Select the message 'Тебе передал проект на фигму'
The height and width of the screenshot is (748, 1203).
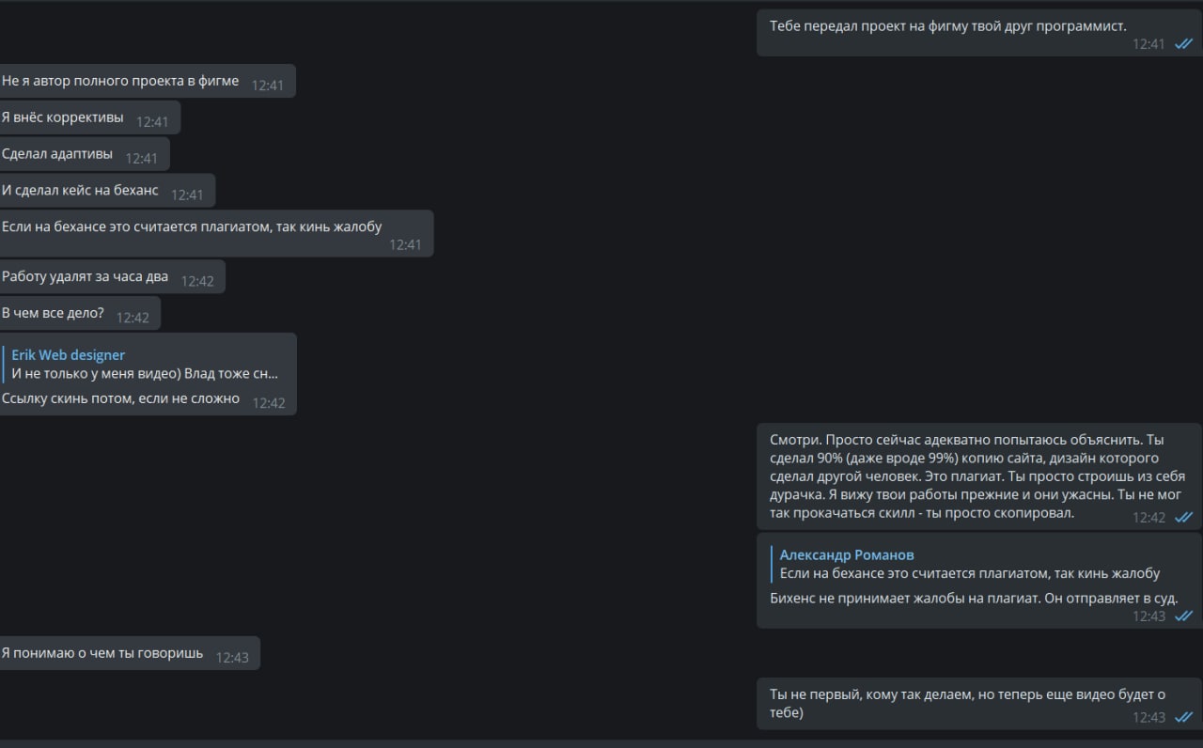[947, 26]
